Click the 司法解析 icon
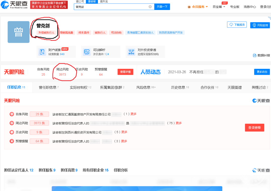The height and width of the screenshot is (191, 271). click(x=87, y=52)
